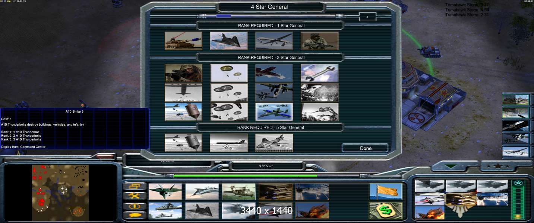Choose the greyed Paradrop icon with three parachutes
Image resolution: width=534 pixels, height=223 pixels.
[x=229, y=93]
